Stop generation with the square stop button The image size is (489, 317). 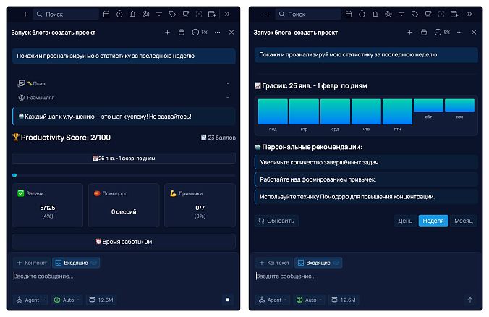coord(227,300)
